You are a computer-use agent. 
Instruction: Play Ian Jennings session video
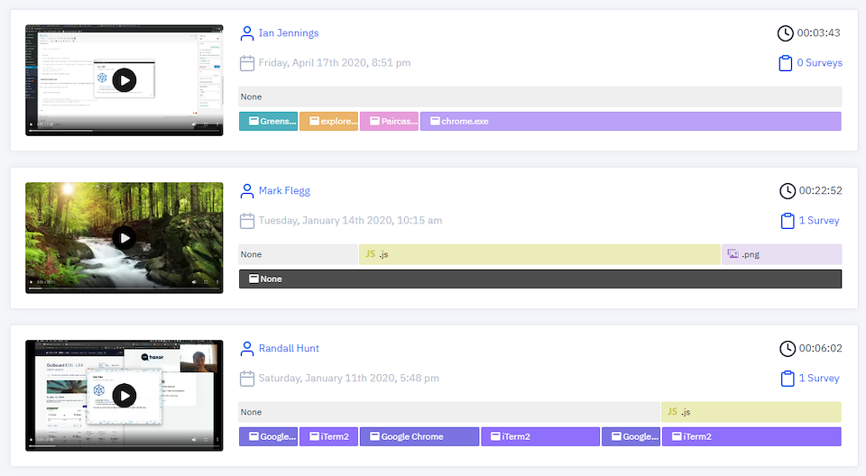tap(124, 80)
